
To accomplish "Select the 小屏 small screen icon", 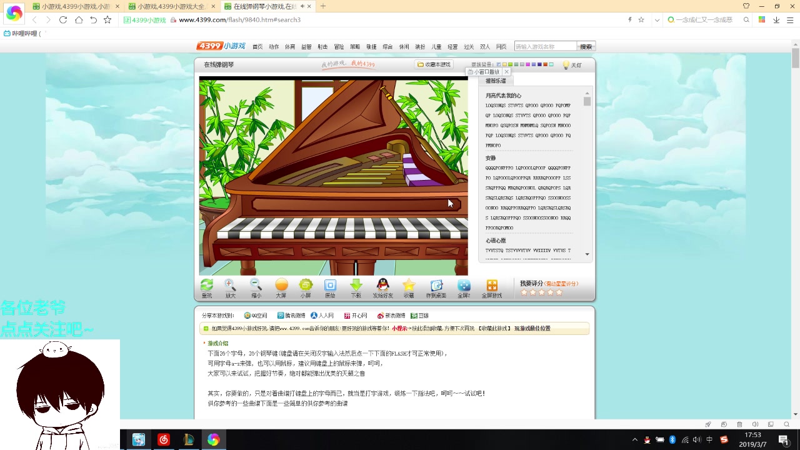I will click(x=306, y=286).
